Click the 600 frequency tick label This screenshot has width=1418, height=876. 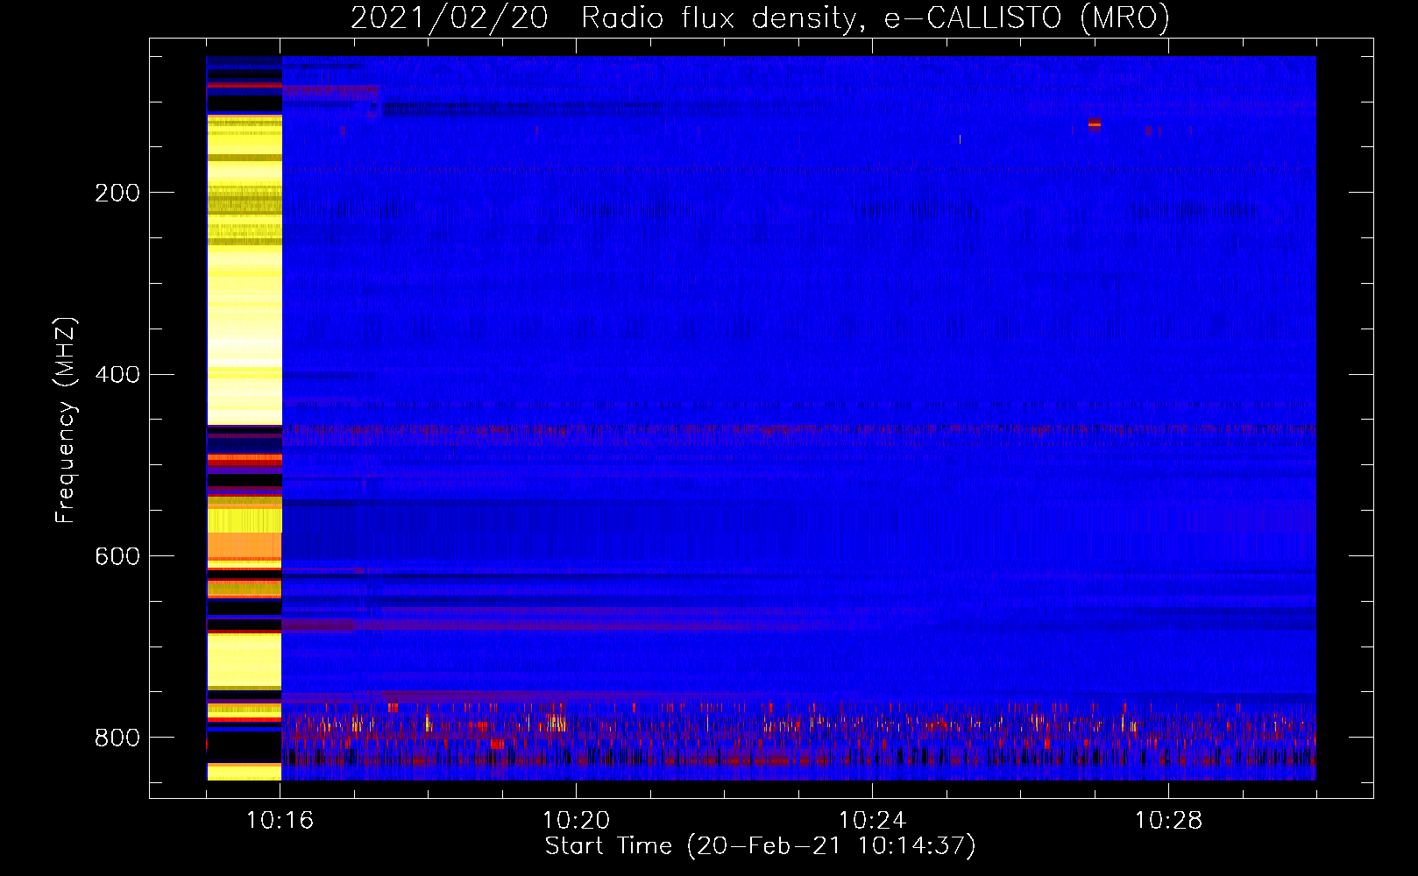[x=117, y=557]
